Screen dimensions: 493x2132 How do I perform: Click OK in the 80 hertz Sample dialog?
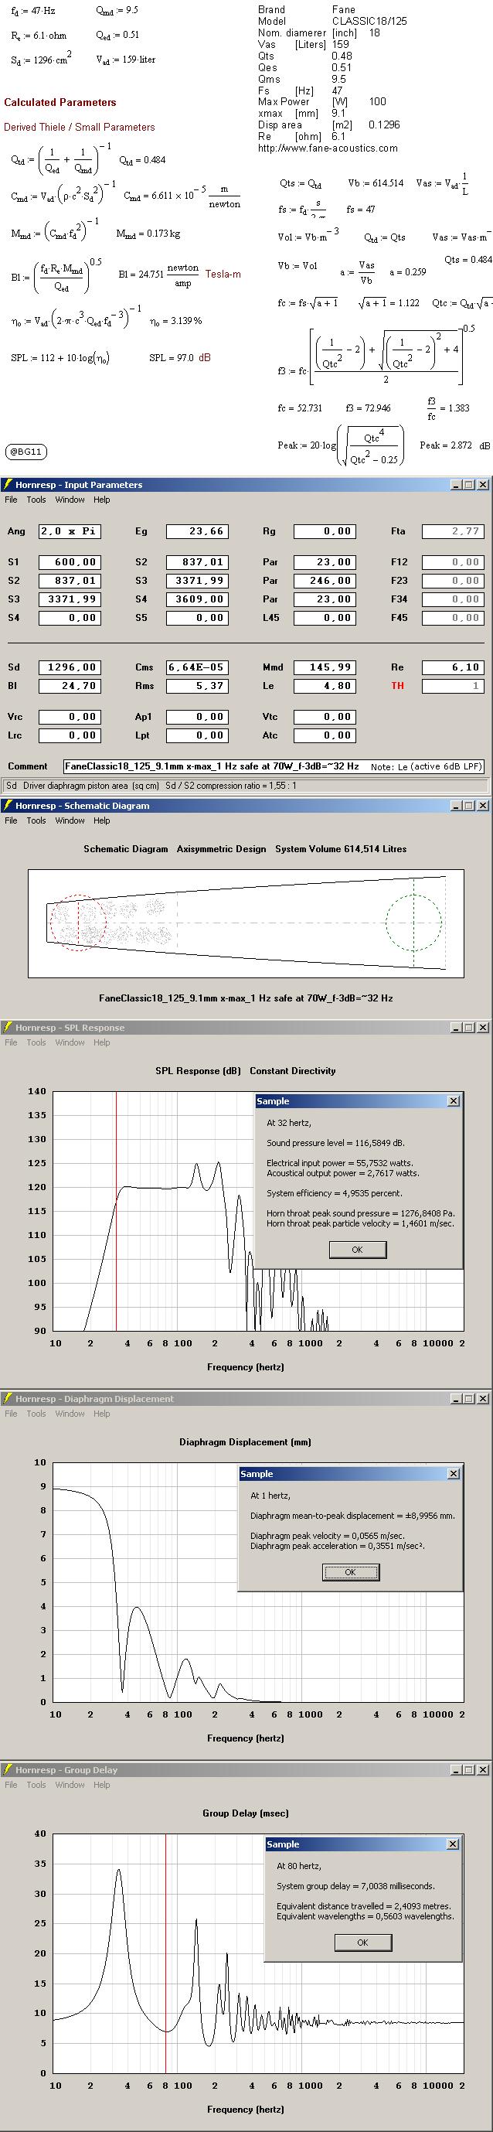[x=362, y=1943]
